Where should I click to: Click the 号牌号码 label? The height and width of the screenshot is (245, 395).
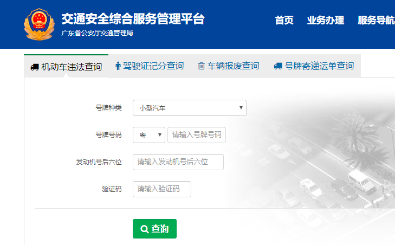tap(108, 135)
